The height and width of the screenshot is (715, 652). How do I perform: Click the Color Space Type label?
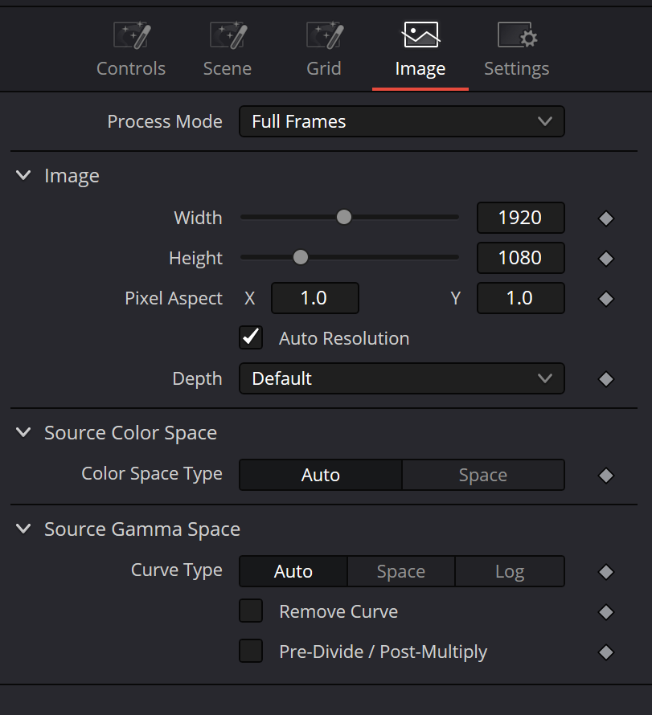[152, 474]
